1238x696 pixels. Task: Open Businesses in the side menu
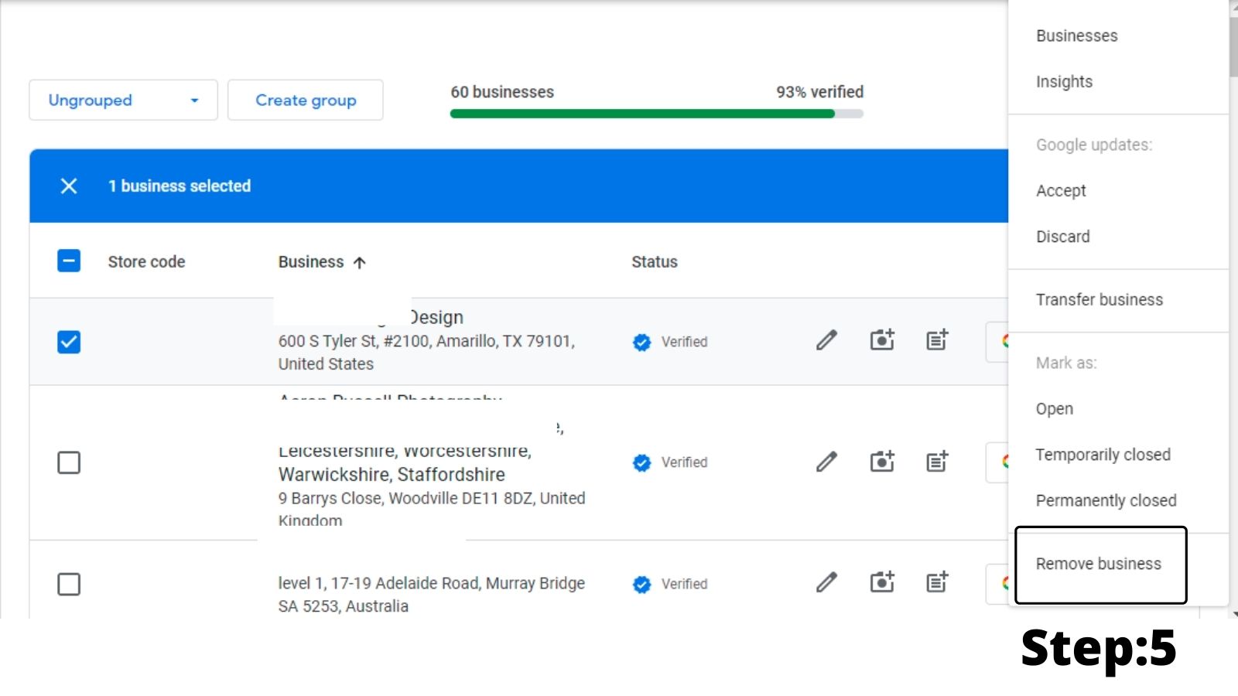[1076, 36]
